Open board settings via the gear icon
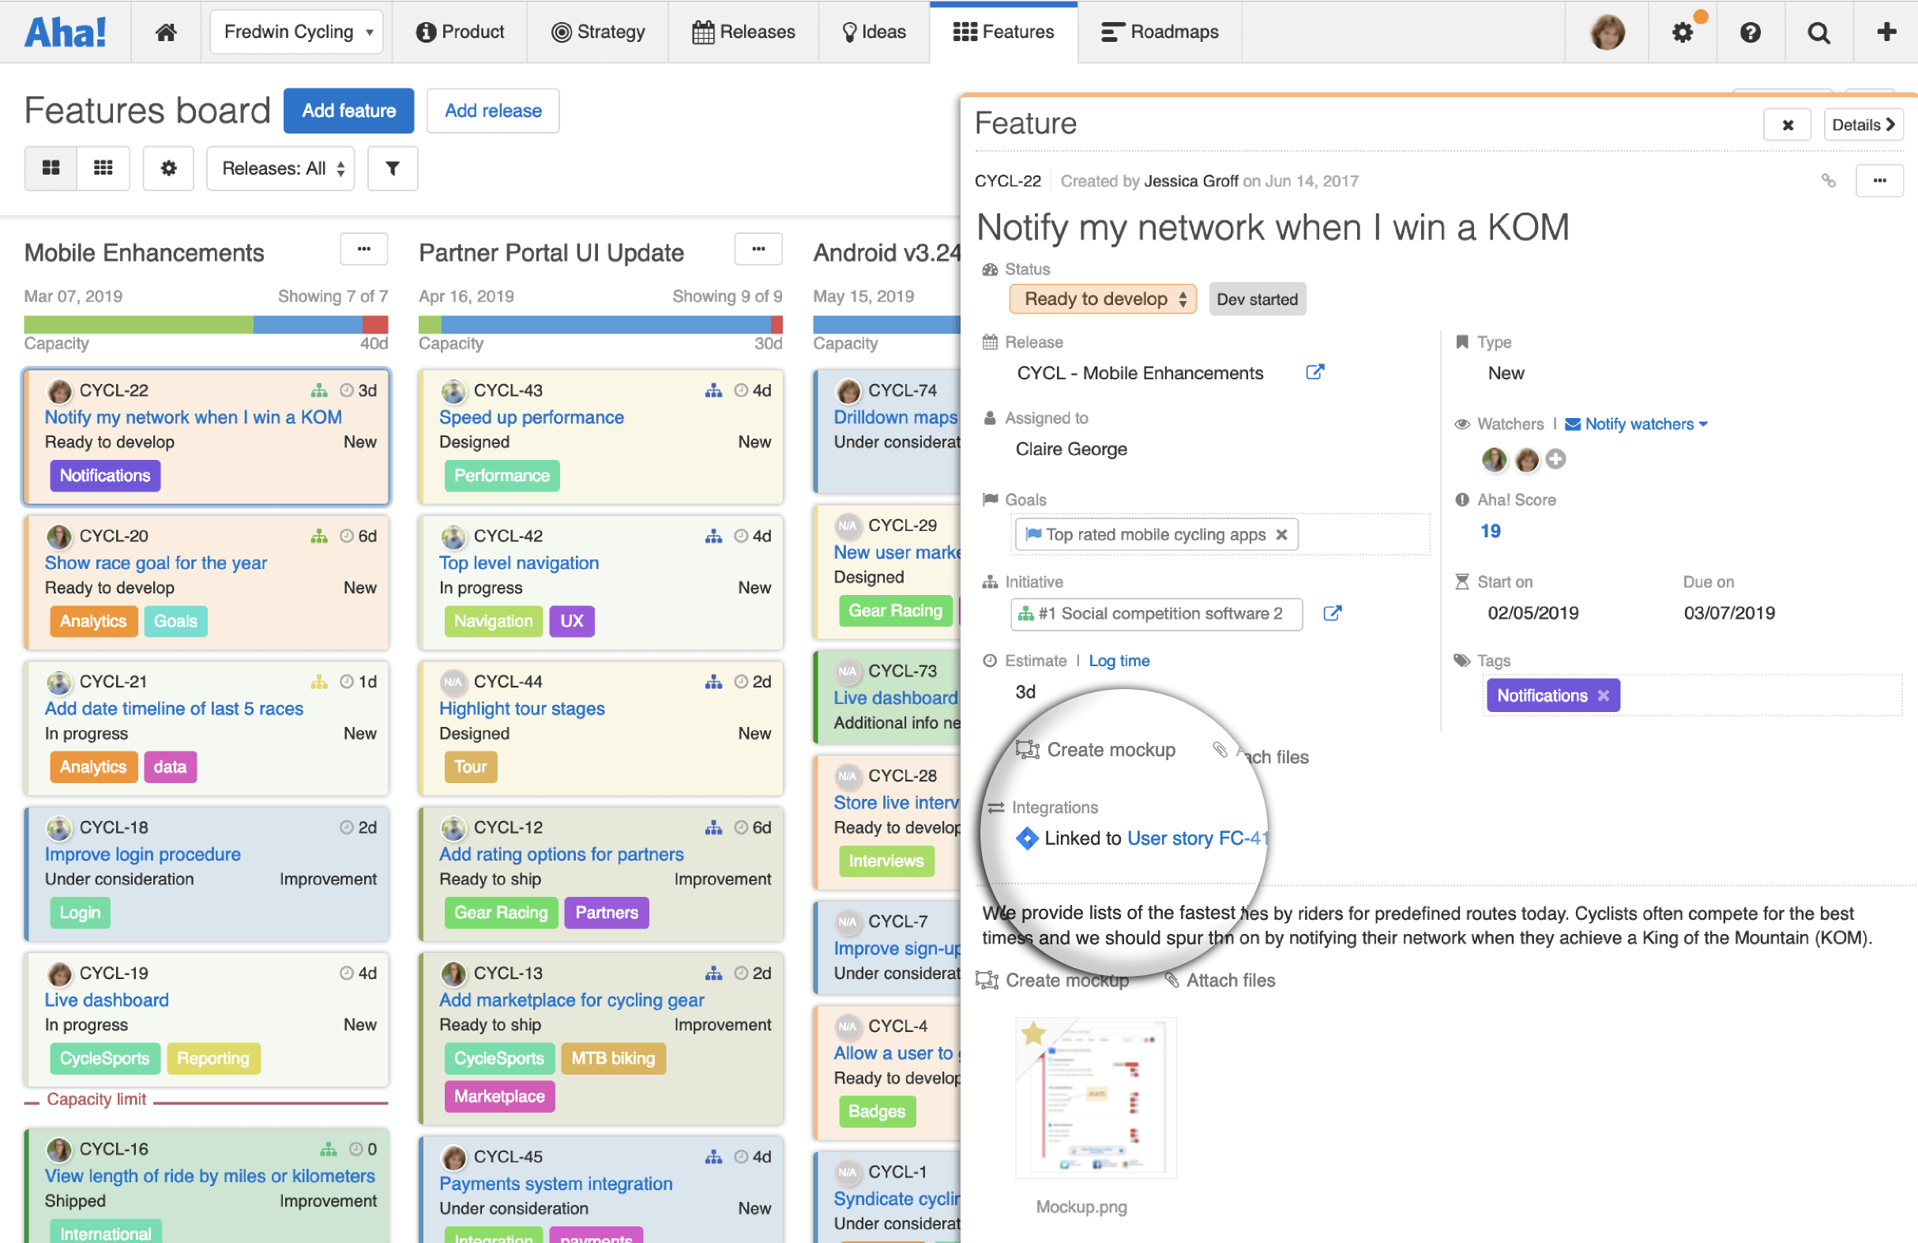This screenshot has width=1918, height=1243. (x=168, y=168)
